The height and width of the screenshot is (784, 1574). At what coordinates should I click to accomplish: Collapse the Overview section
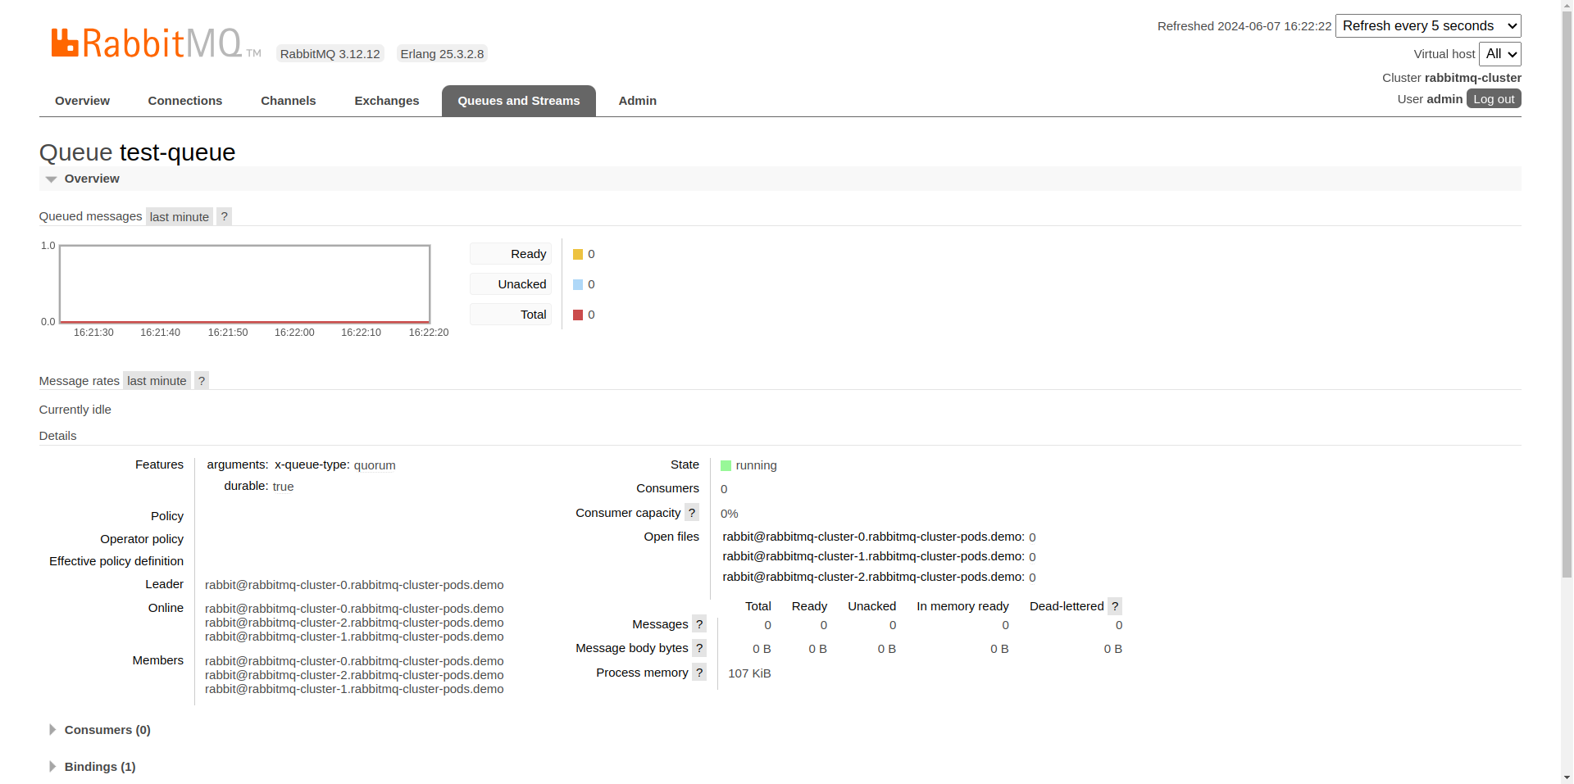[91, 179]
